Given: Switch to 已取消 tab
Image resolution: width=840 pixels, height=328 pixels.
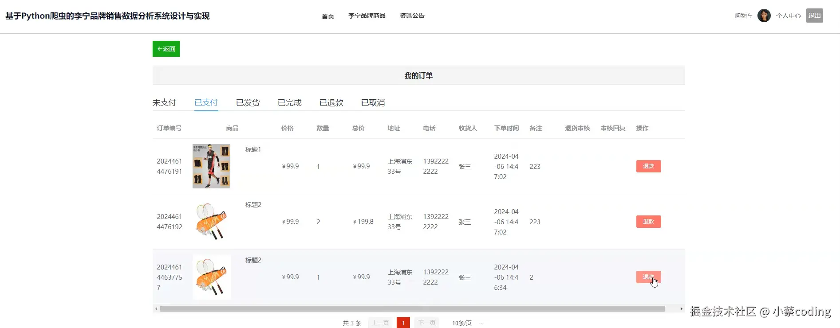Looking at the screenshot, I should tap(373, 103).
